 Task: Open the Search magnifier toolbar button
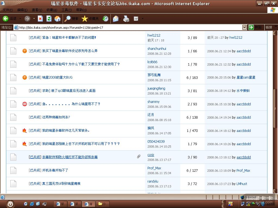[x=71, y=19]
